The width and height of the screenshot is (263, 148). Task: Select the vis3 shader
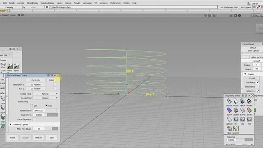(x=249, y=119)
